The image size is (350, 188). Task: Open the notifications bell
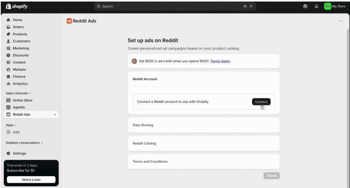[316, 7]
